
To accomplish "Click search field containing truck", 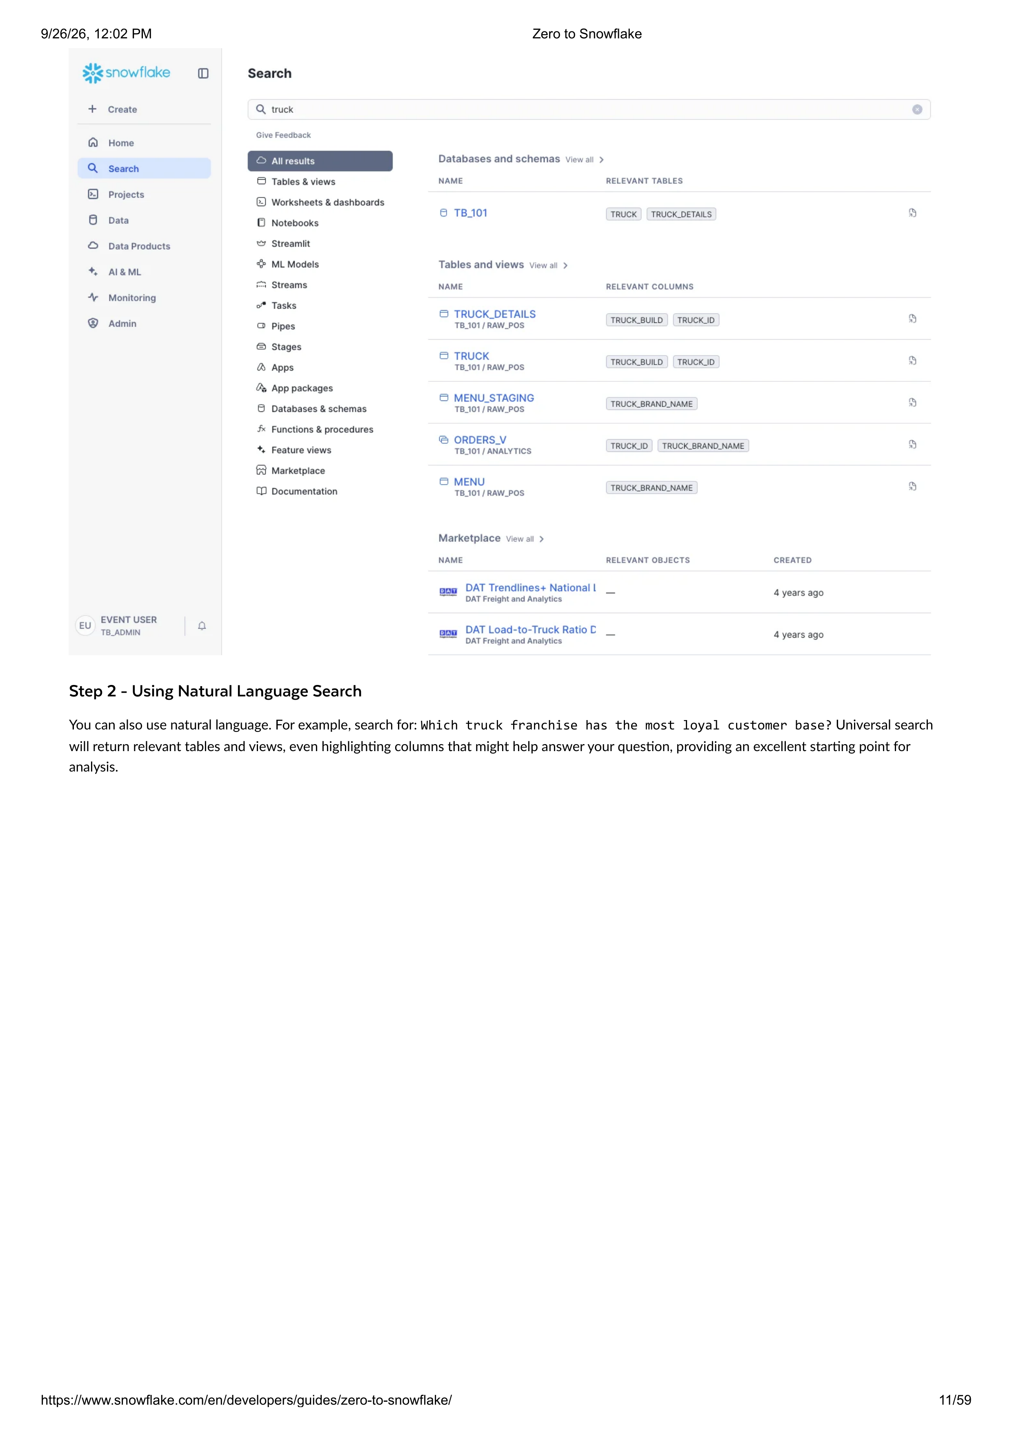I will click(x=589, y=109).
